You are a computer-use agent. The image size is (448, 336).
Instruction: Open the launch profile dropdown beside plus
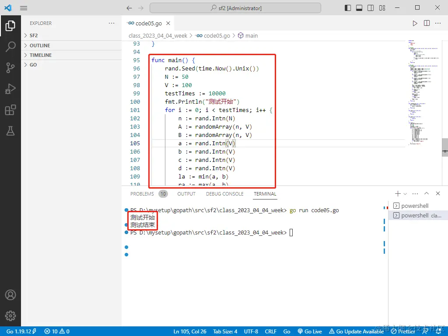405,194
